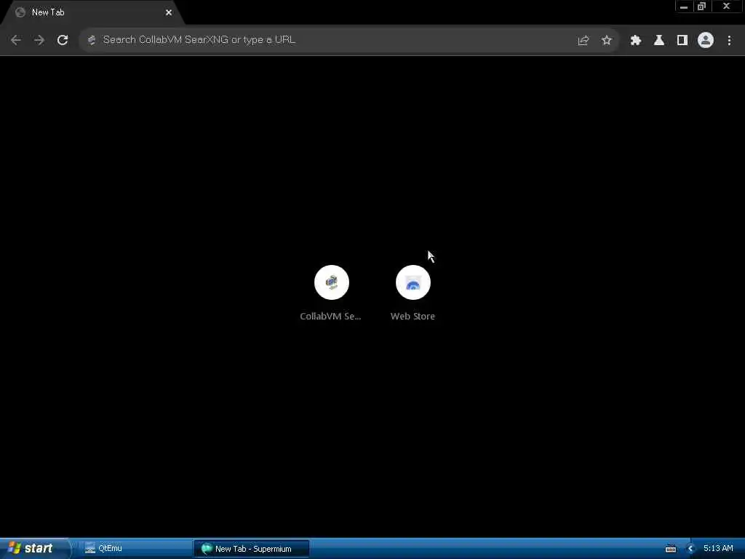The height and width of the screenshot is (559, 745).
Task: Click the keyboard tray icon
Action: (670, 549)
